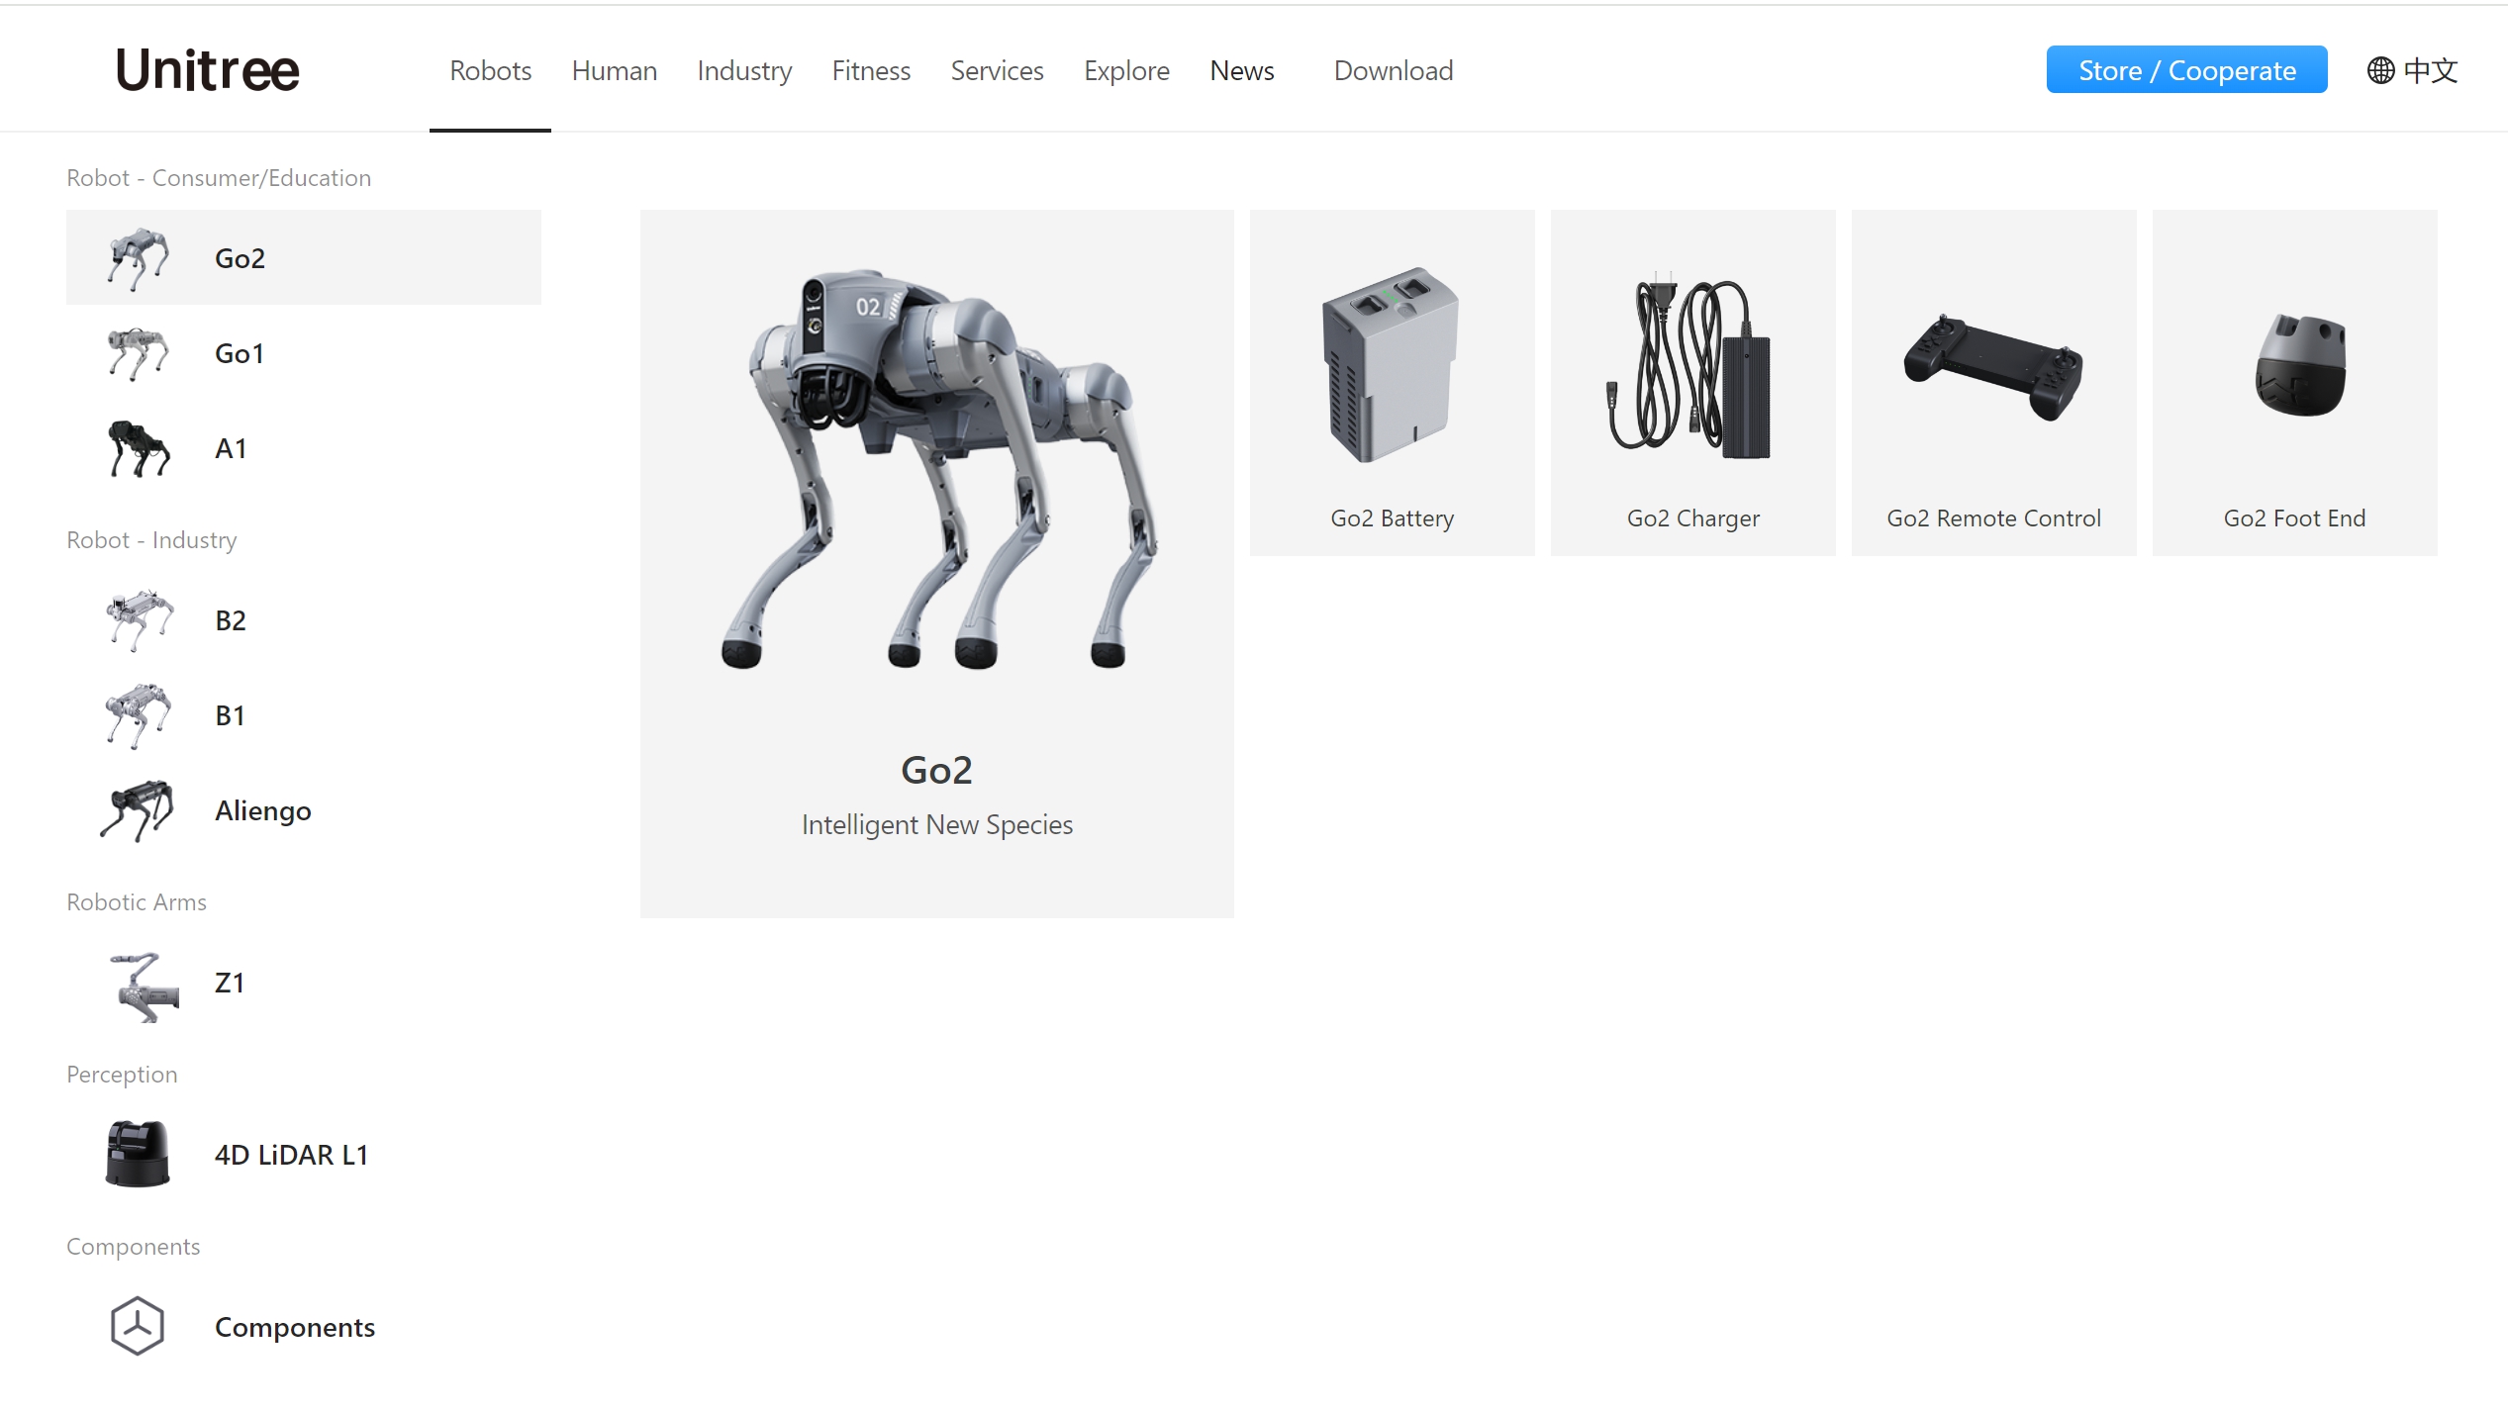Go to the News menu item
Image resolution: width=2508 pixels, height=1412 pixels.
coord(1241,70)
